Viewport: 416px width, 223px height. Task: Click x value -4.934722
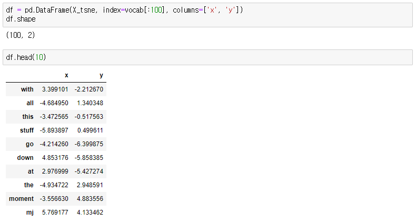coord(54,185)
